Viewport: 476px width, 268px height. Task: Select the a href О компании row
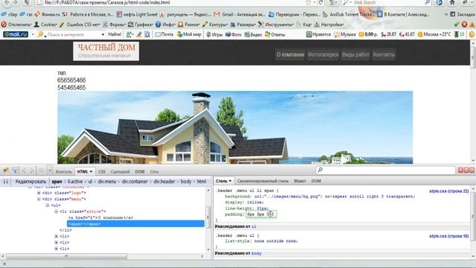(x=100, y=217)
